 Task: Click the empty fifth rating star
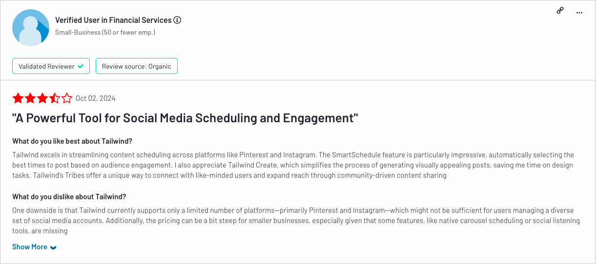tap(67, 98)
